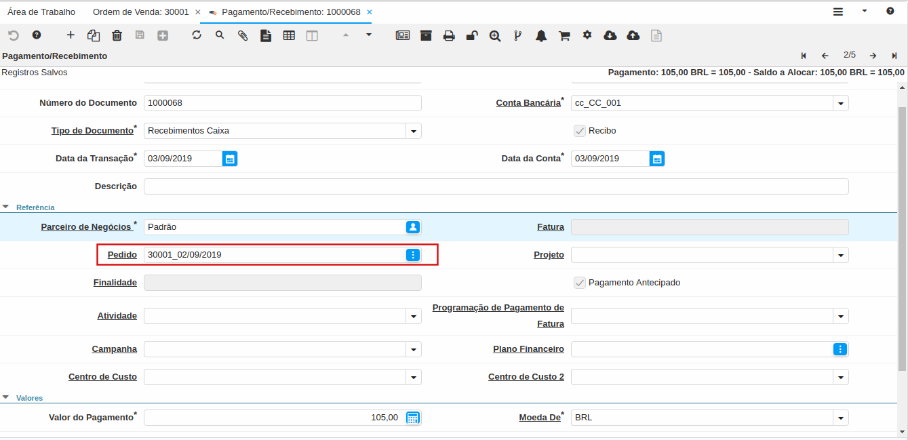Go to the Área de Trabalho tab
The width and height of the screenshot is (908, 440).
[x=41, y=12]
